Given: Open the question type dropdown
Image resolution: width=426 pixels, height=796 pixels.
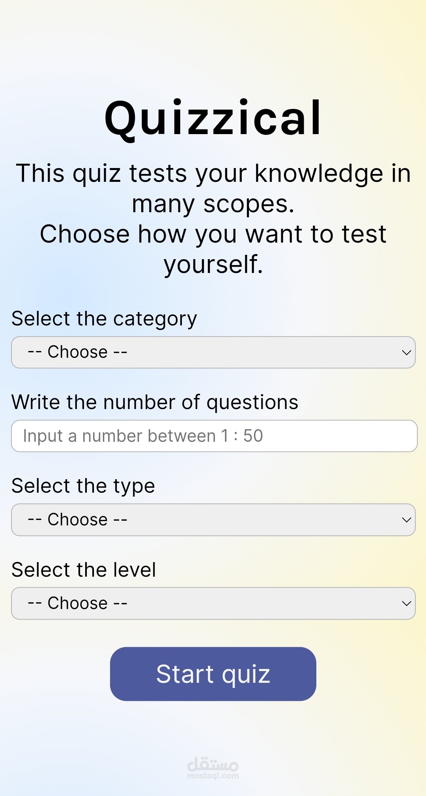Looking at the screenshot, I should pos(213,519).
